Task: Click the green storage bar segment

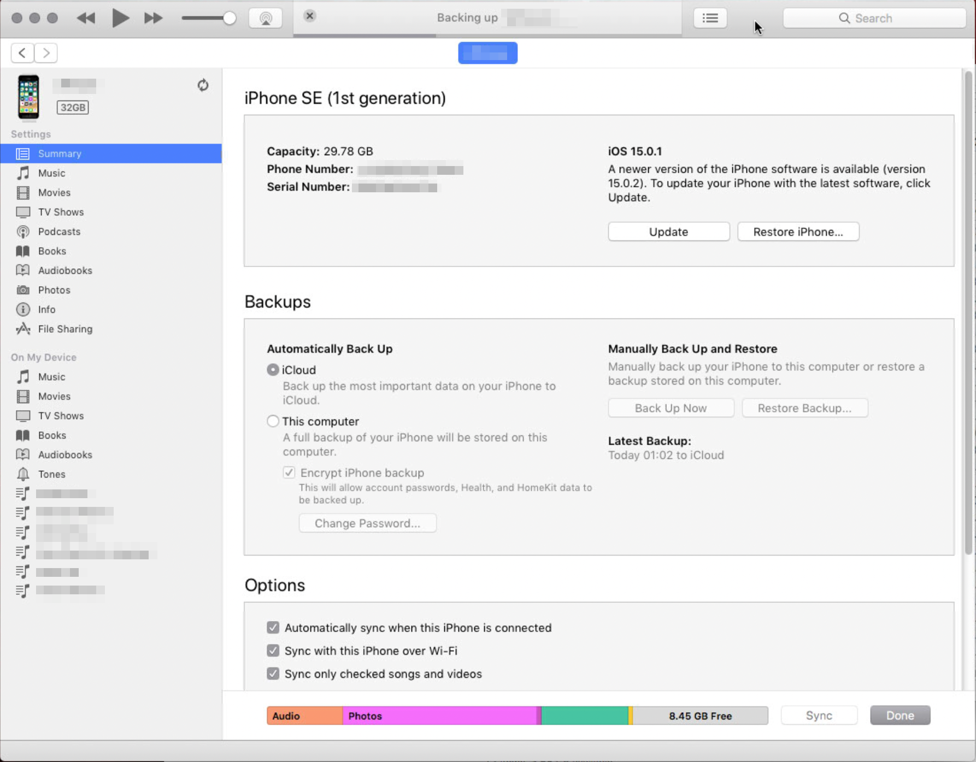Action: coord(585,716)
